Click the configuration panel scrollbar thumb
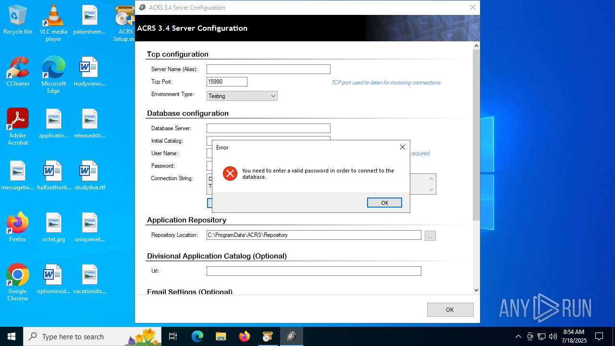Image resolution: width=615 pixels, height=346 pixels. click(476, 135)
